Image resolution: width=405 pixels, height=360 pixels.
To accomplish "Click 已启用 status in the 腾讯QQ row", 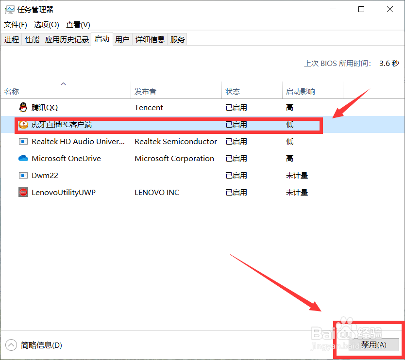I will pos(236,107).
